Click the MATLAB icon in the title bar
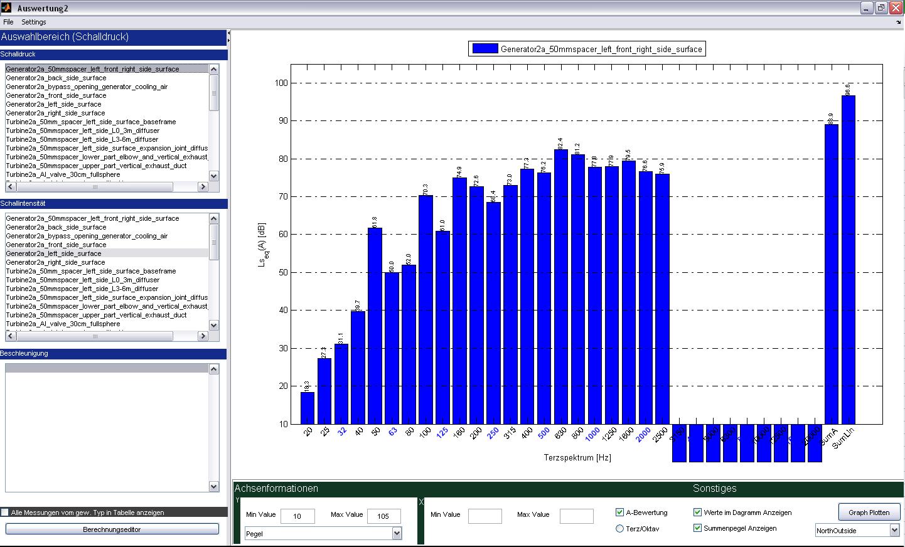 point(6,8)
